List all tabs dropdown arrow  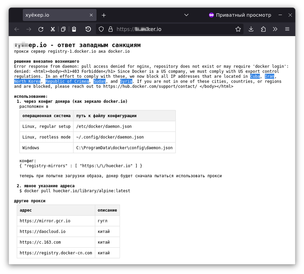tap(186, 15)
